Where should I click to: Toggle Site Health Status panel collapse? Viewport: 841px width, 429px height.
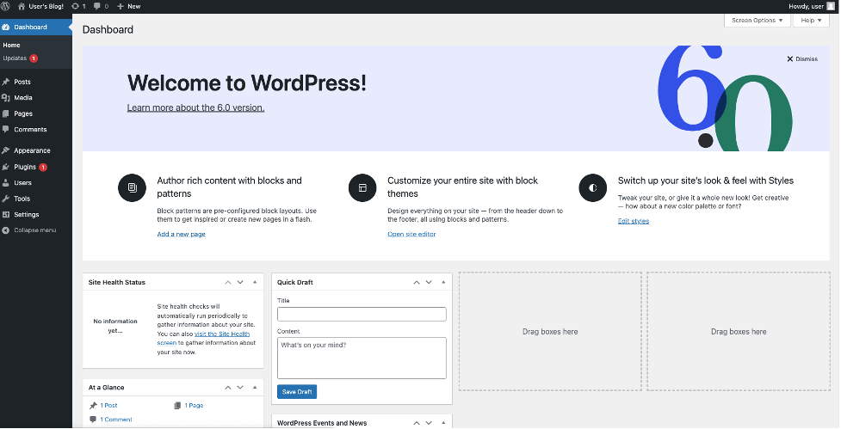tap(255, 282)
